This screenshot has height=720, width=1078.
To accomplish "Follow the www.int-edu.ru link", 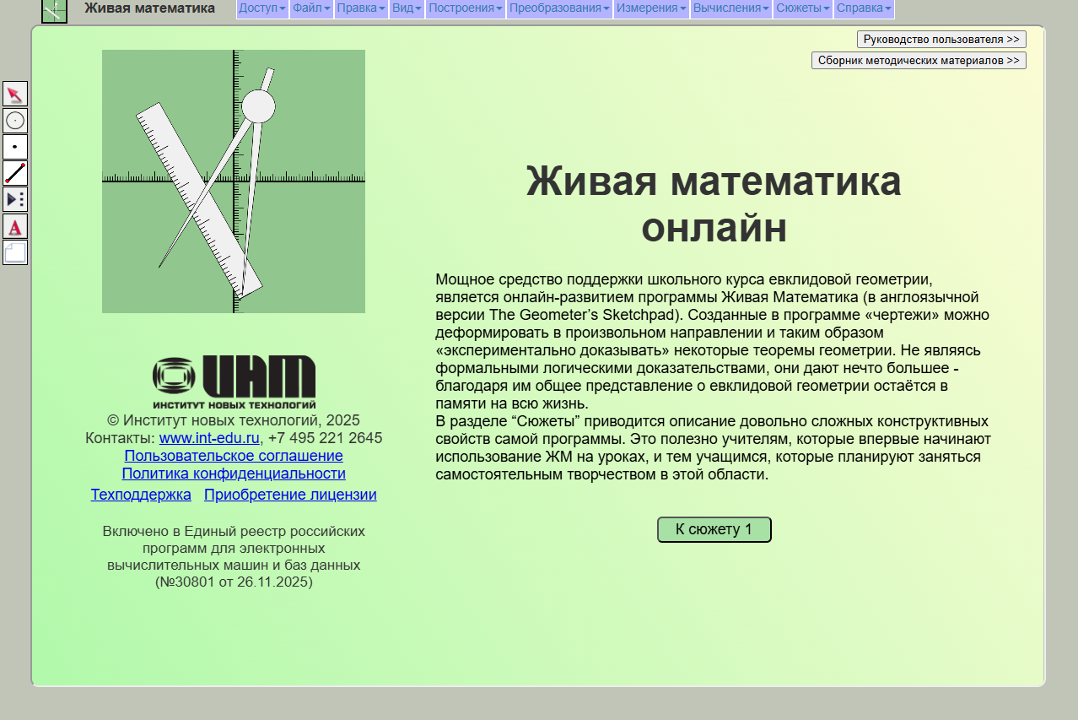I will [x=209, y=438].
